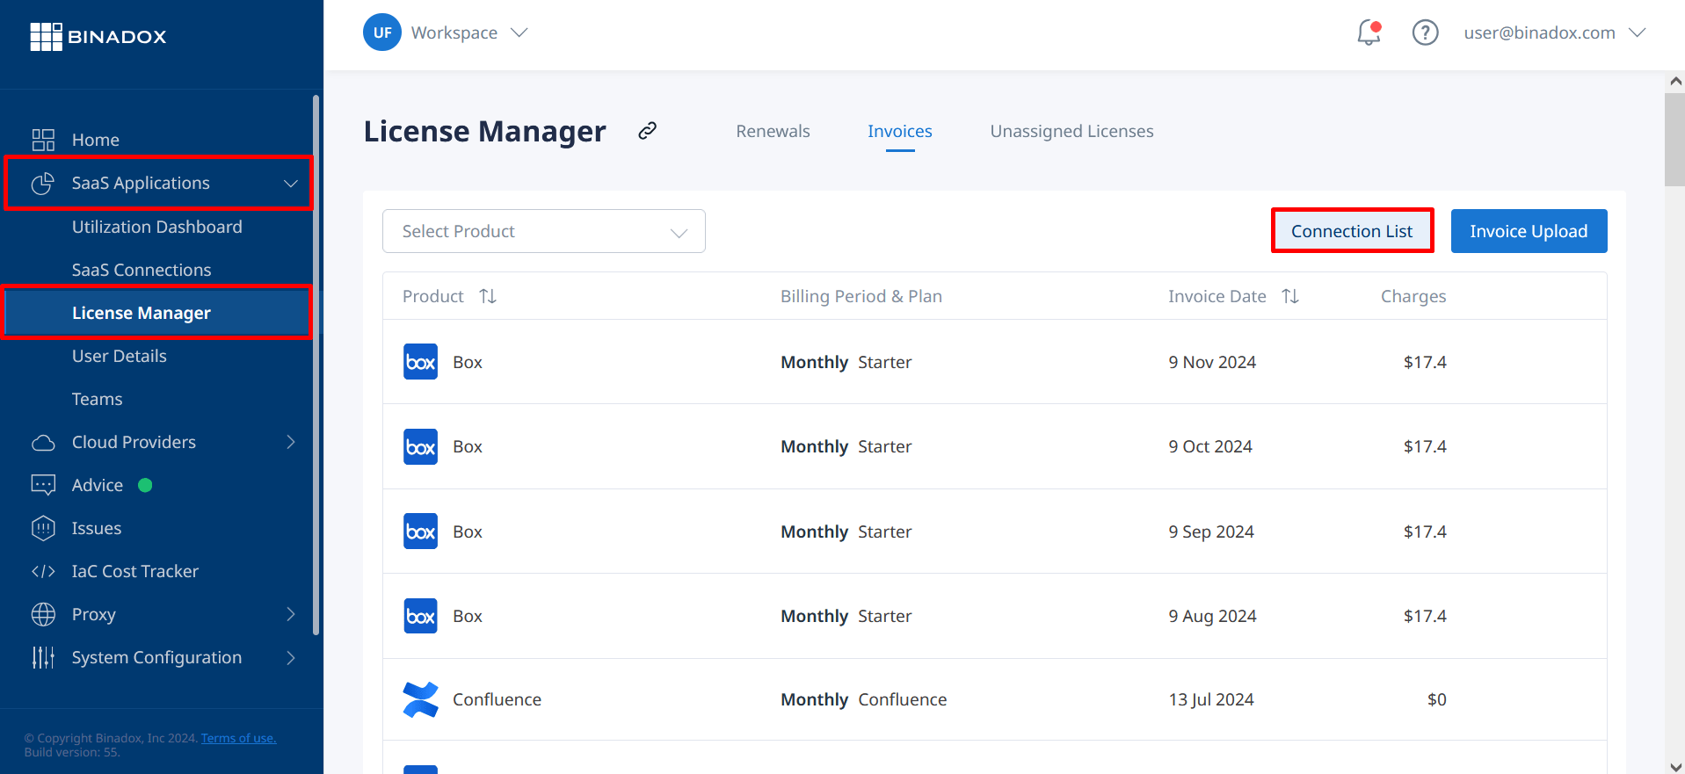Click the Advice chat icon
The height and width of the screenshot is (774, 1685).
coord(43,485)
